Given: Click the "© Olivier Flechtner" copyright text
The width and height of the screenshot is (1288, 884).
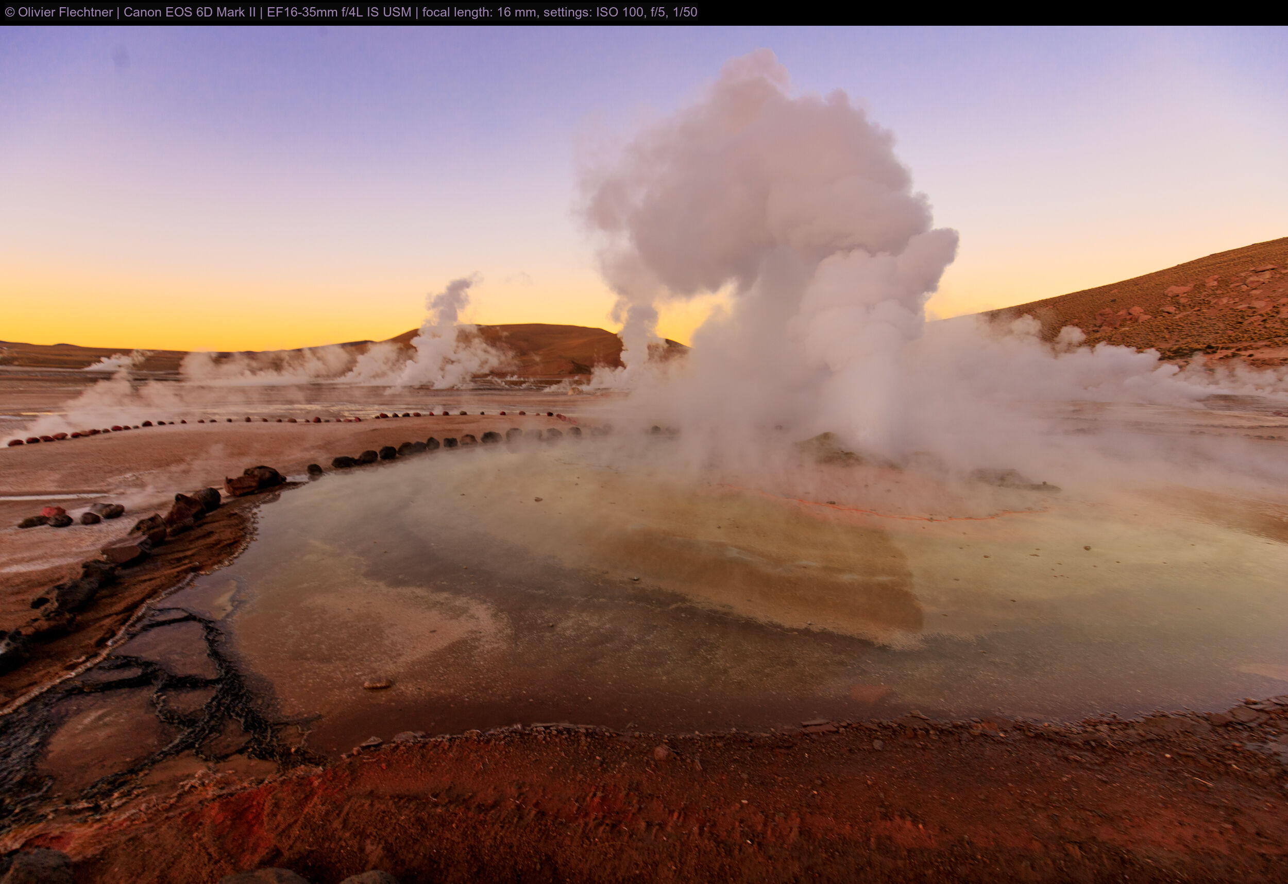Looking at the screenshot, I should [59, 12].
